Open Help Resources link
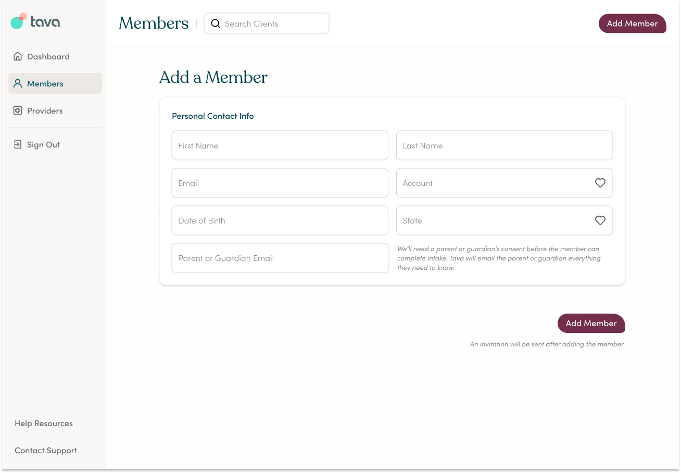Screen dimensions: 681x473 click(44, 424)
